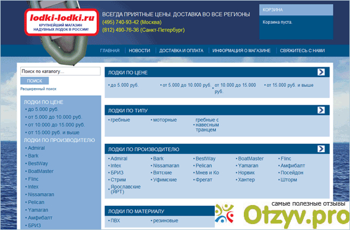
Task: Open ИНФОРМАЦИЯ О МАГАЗИНЕ page
Action: (241, 51)
